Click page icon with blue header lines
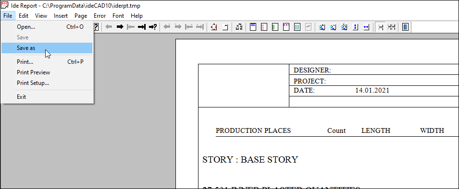Image resolution: width=459 pixels, height=189 pixels. [253, 27]
